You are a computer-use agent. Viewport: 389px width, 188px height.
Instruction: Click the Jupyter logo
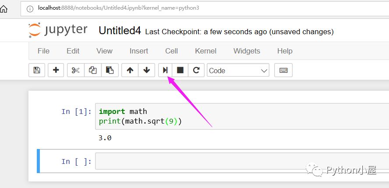pos(58,30)
